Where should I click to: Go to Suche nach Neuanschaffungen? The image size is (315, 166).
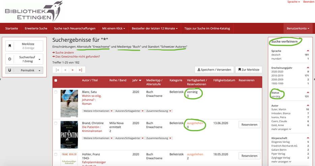(75, 28)
